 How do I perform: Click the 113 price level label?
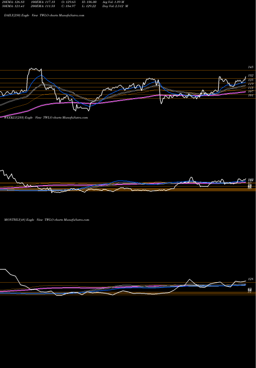250,87
